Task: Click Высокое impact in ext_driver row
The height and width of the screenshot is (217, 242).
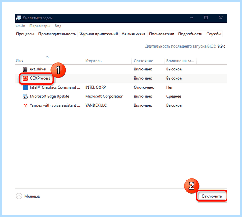Action: [174, 69]
